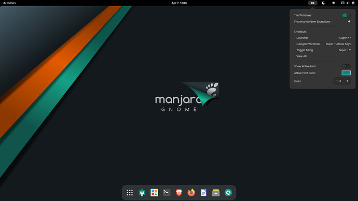Open the shield icon in the top bar
Image resolution: width=358 pixels, height=201 pixels.
[333, 3]
